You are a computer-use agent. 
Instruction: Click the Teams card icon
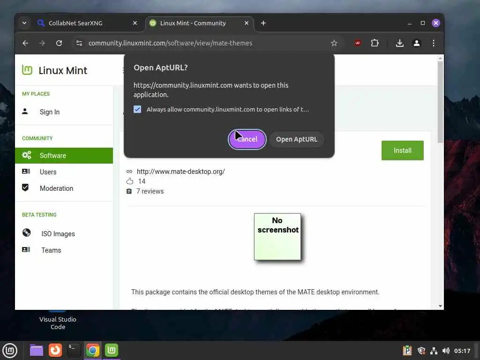pyautogui.click(x=26, y=249)
